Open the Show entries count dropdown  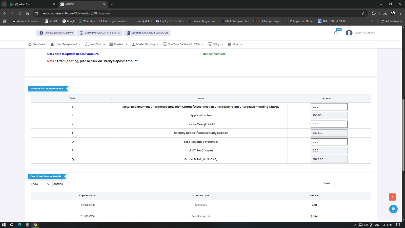[x=46, y=184]
